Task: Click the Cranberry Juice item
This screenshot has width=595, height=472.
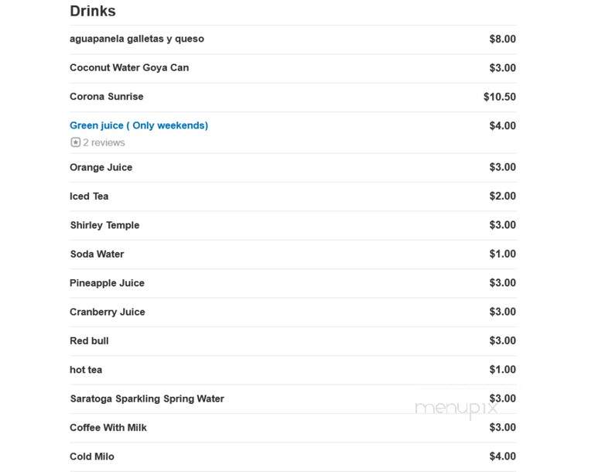Action: (x=108, y=312)
